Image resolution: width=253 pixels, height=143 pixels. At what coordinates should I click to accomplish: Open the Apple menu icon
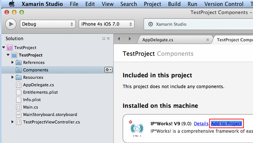pos(11,4)
